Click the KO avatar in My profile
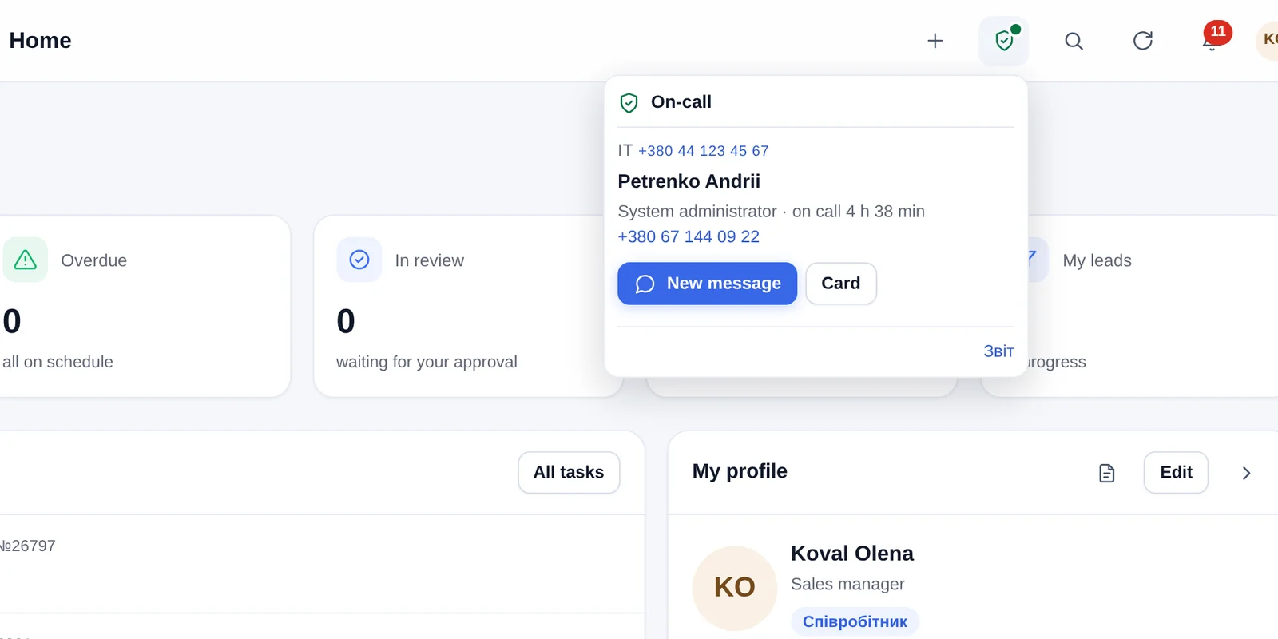 point(735,588)
